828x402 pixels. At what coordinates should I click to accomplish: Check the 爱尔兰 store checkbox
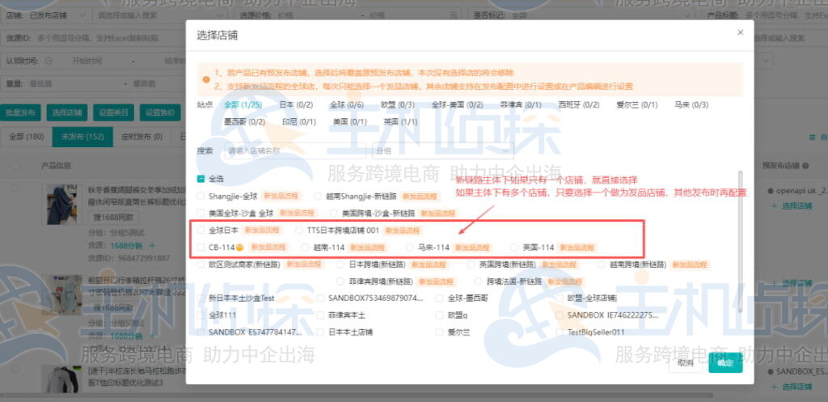coord(439,332)
